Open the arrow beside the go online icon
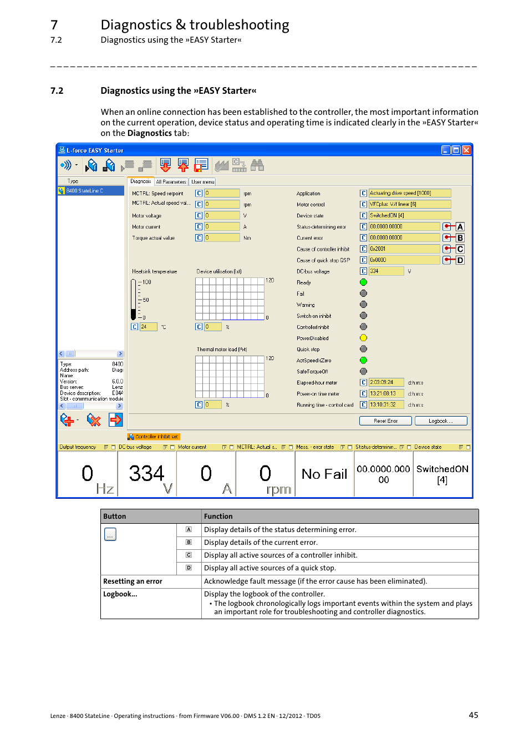The image size is (529, 749). (77, 165)
